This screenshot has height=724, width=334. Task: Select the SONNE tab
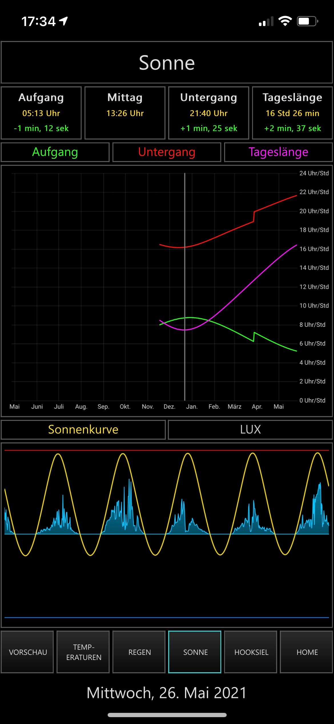point(195,652)
